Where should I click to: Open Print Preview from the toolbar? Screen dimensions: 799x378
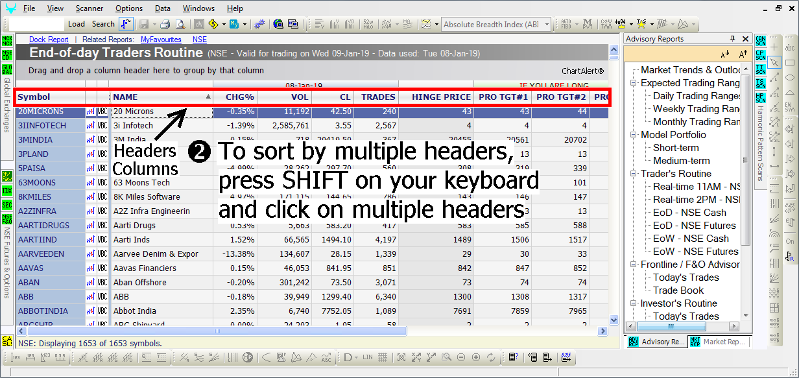click(180, 24)
